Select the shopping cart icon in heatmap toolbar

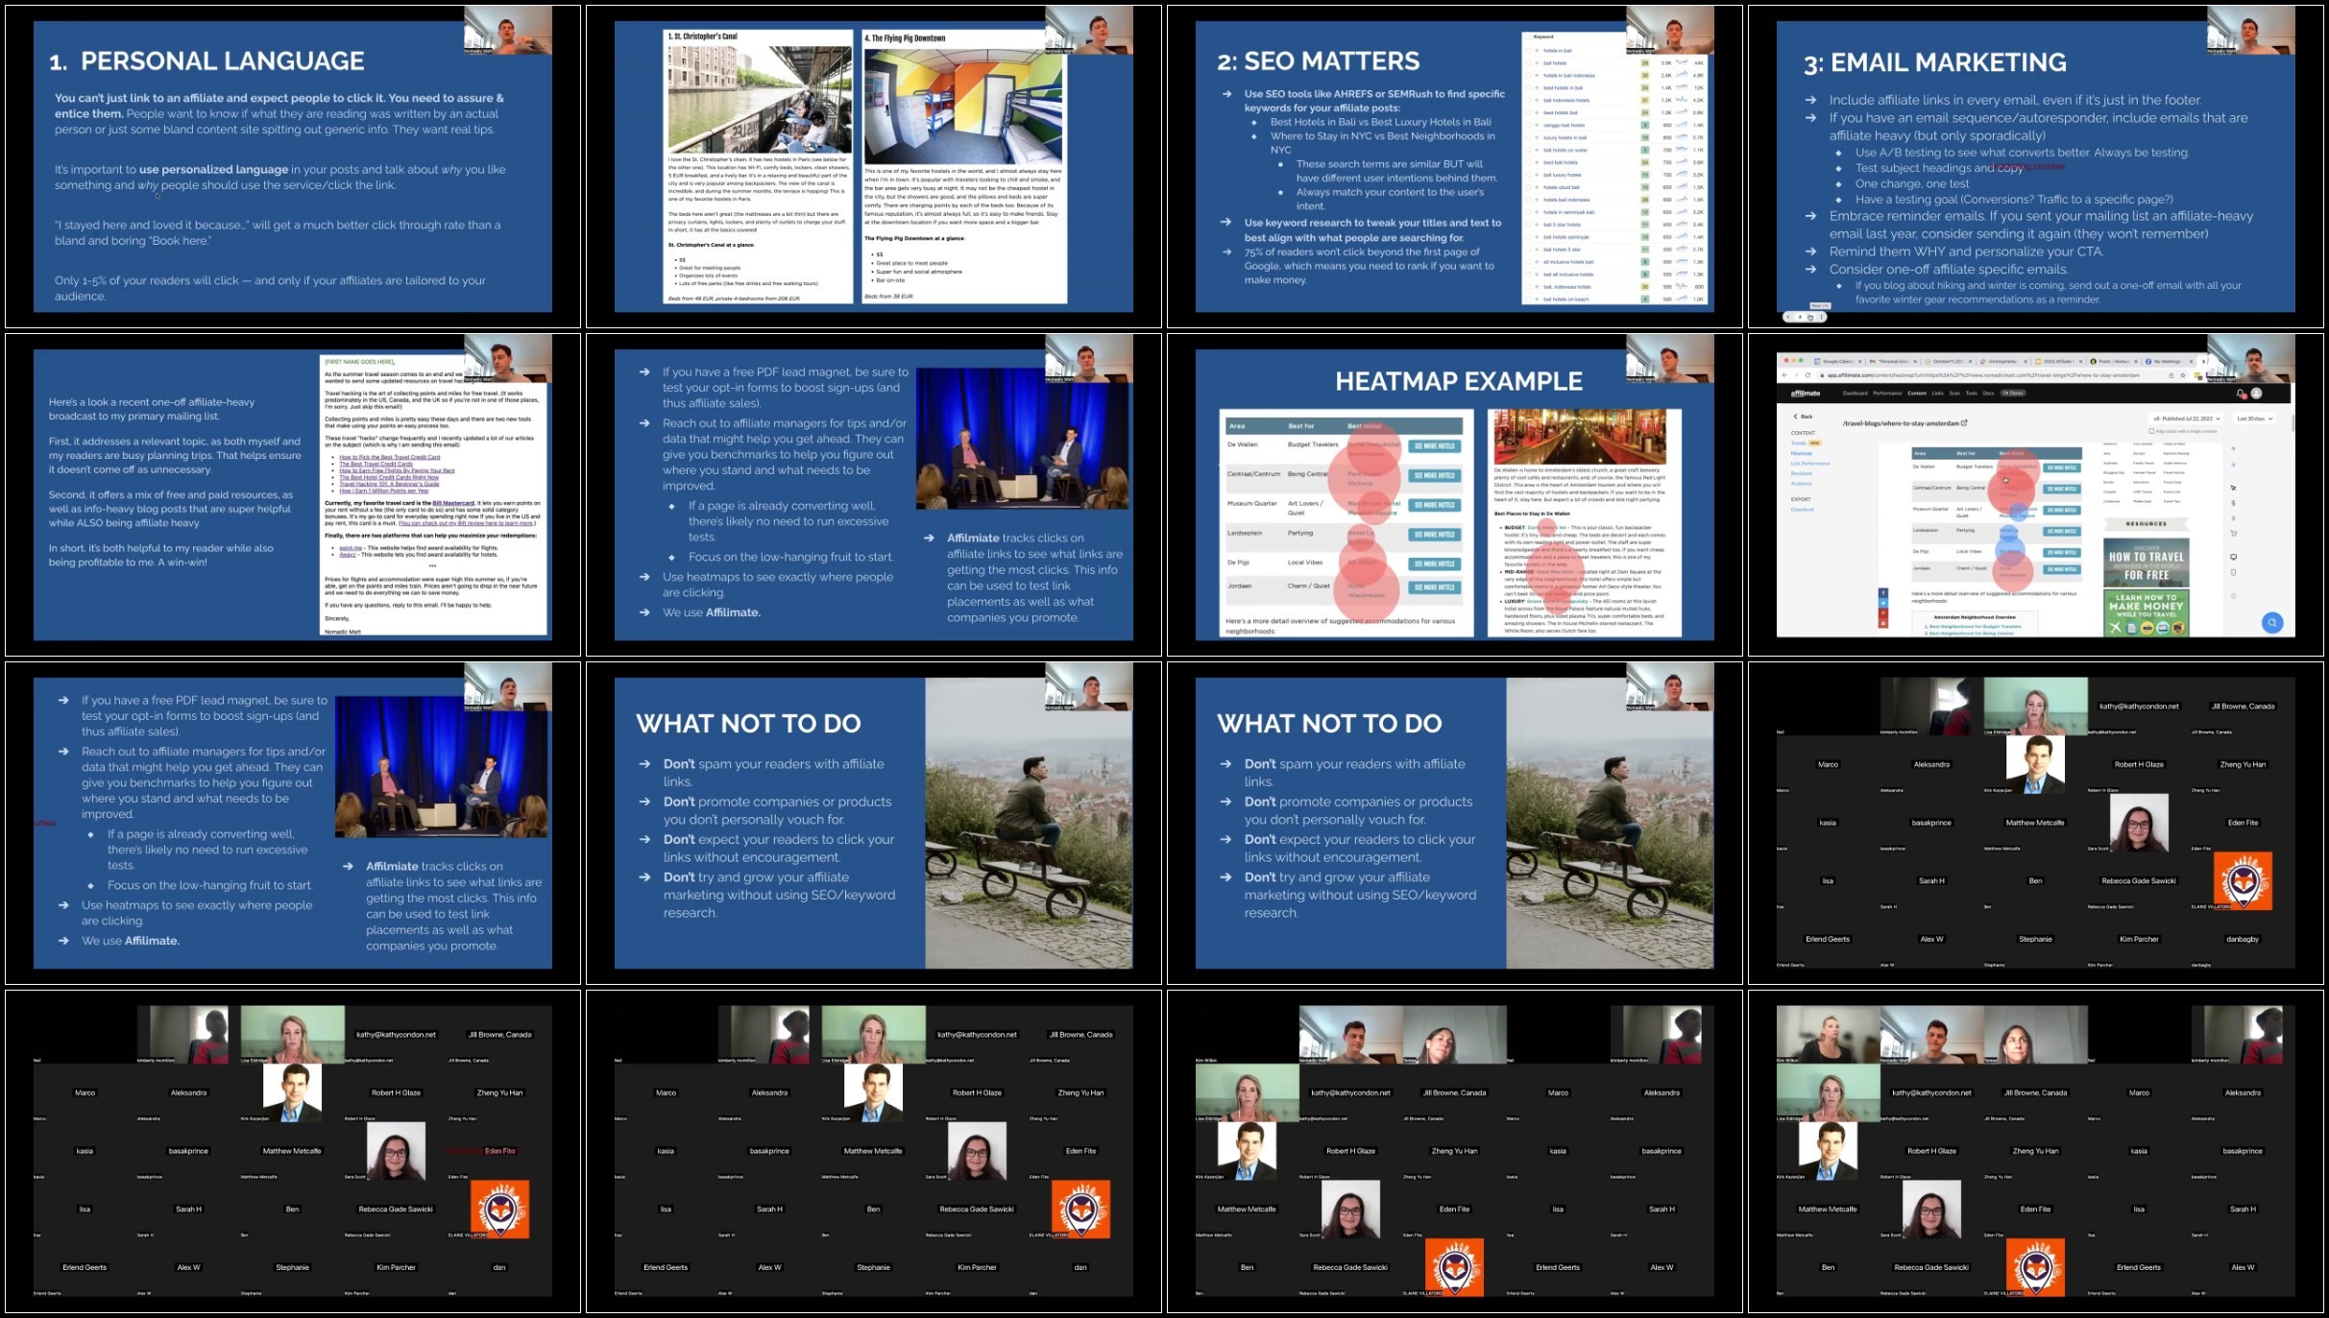[2233, 533]
